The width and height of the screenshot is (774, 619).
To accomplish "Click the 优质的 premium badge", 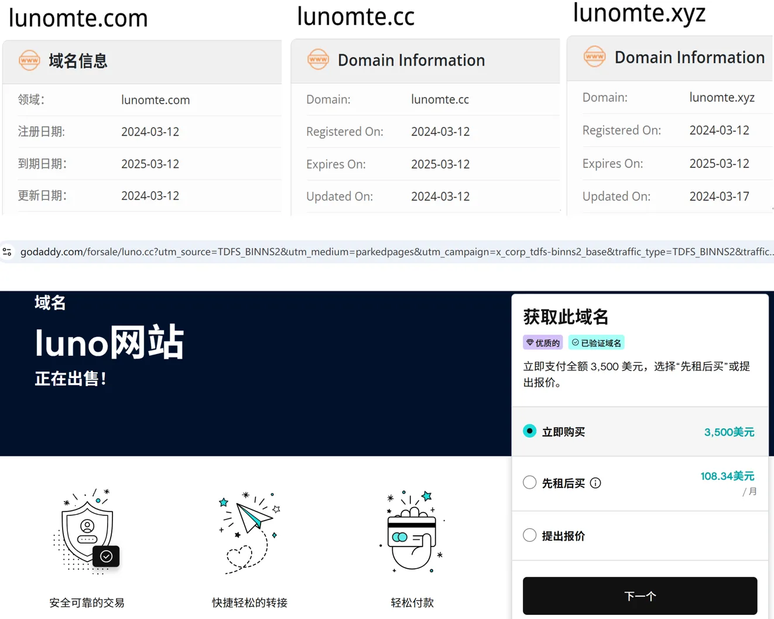I will (543, 343).
